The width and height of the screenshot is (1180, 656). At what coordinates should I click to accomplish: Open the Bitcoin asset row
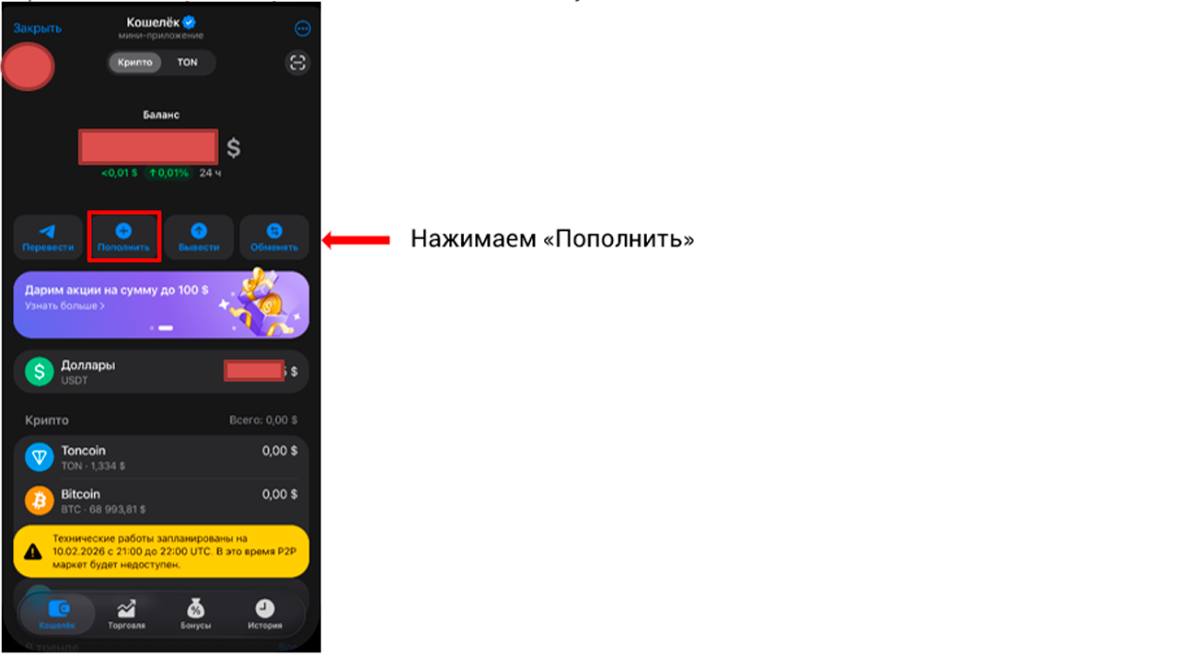(161, 501)
